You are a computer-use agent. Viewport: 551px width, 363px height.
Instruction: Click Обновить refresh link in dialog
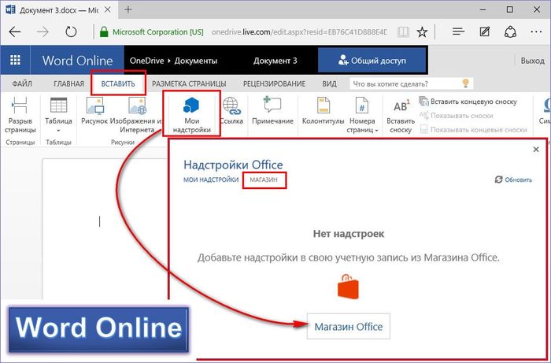point(513,180)
